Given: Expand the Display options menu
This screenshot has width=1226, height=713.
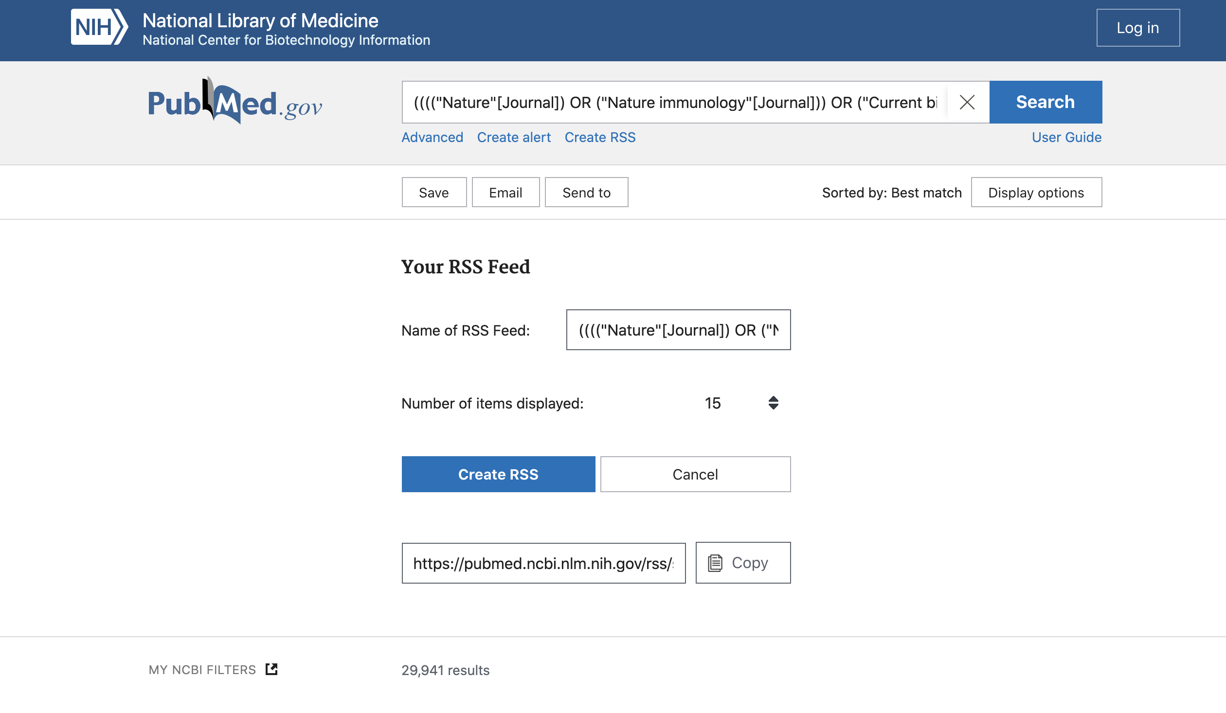Looking at the screenshot, I should pos(1036,193).
